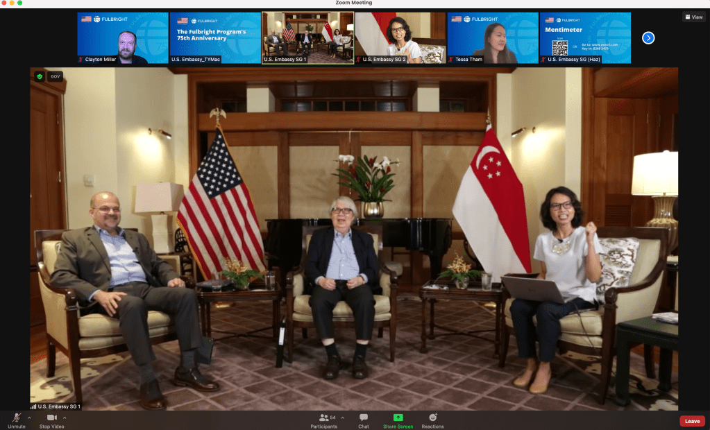Open audio options arrow next to Unmute
The height and width of the screenshot is (430, 710).
(29, 418)
